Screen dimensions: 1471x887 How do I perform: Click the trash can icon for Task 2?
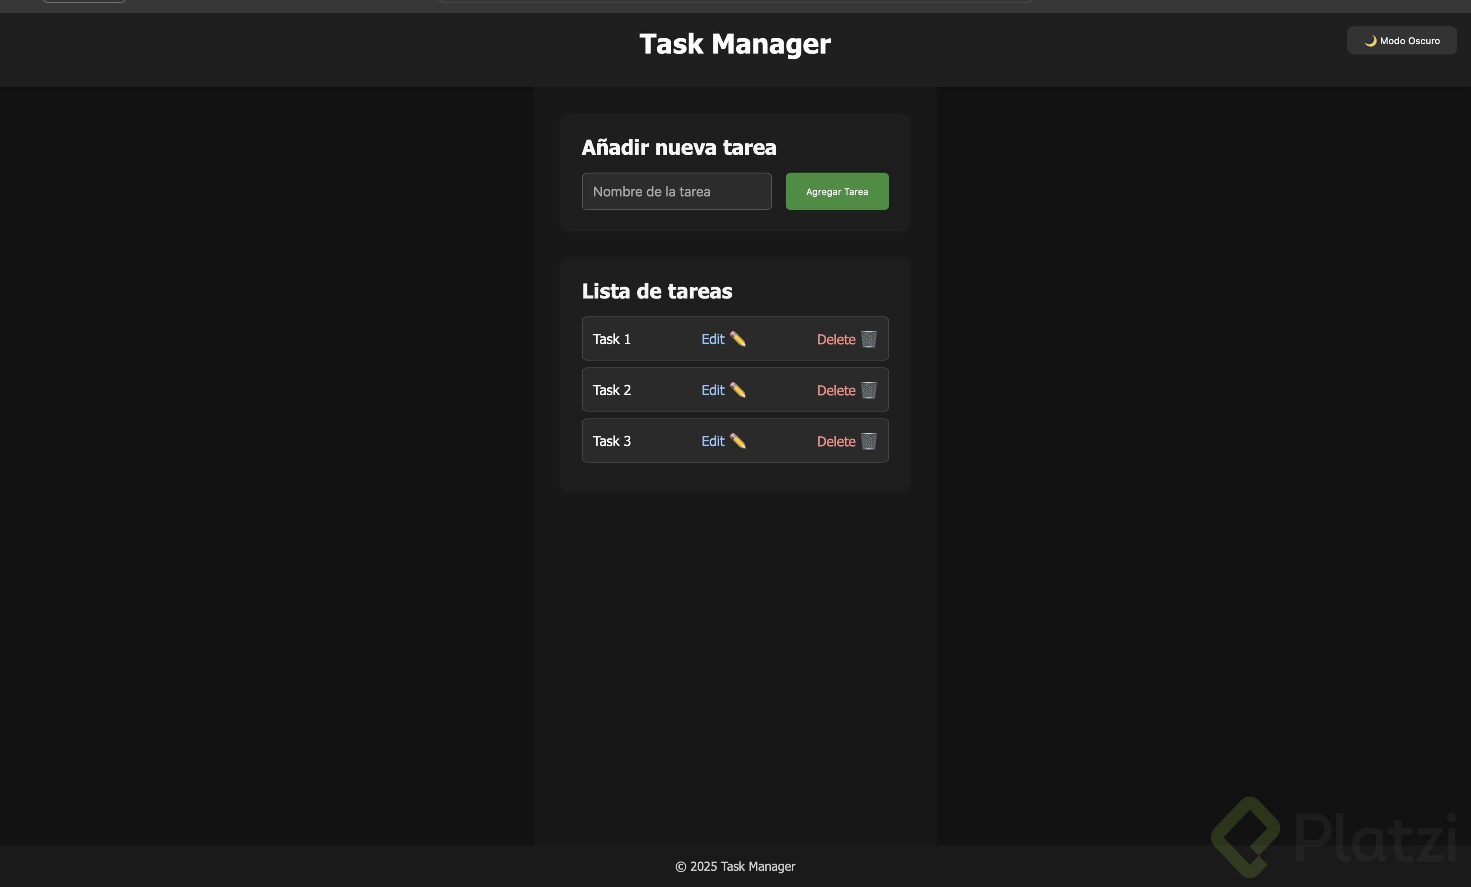click(x=869, y=390)
